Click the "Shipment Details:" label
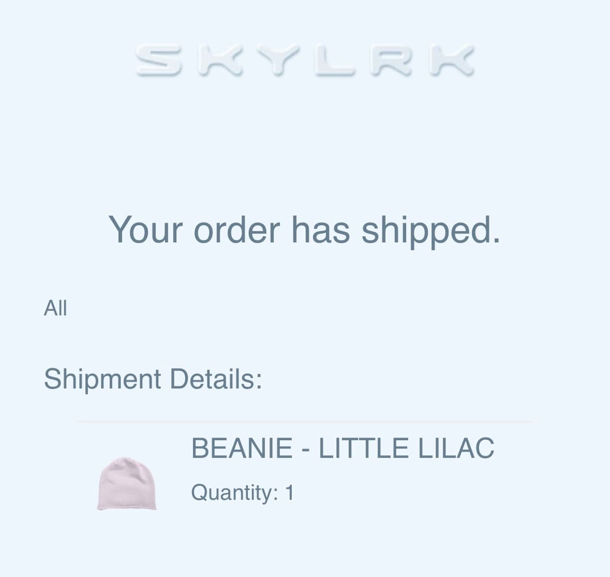The height and width of the screenshot is (577, 610). pos(153,378)
